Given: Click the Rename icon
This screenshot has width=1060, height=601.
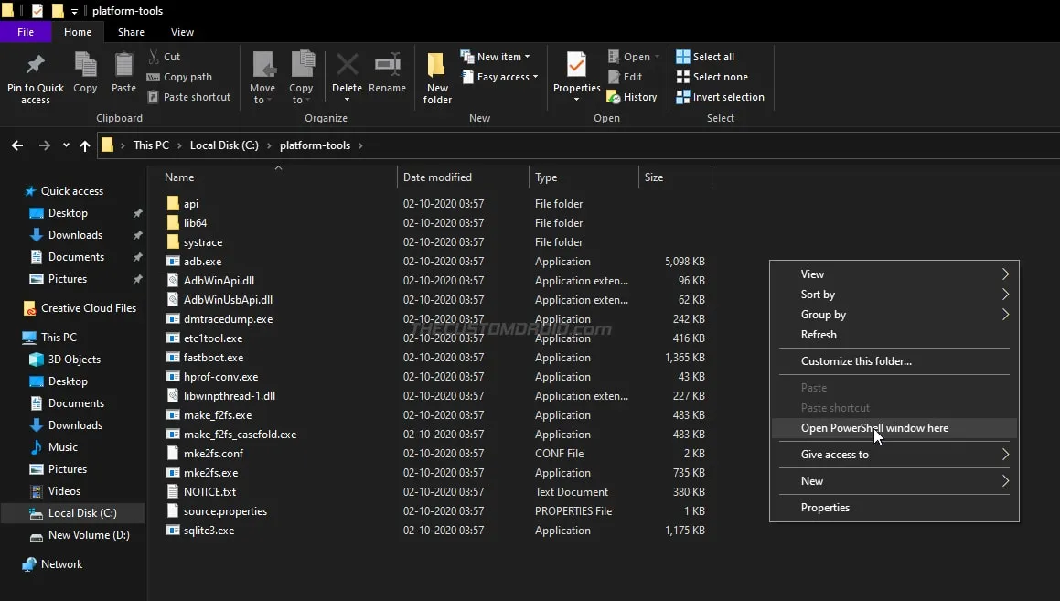Looking at the screenshot, I should [x=387, y=77].
